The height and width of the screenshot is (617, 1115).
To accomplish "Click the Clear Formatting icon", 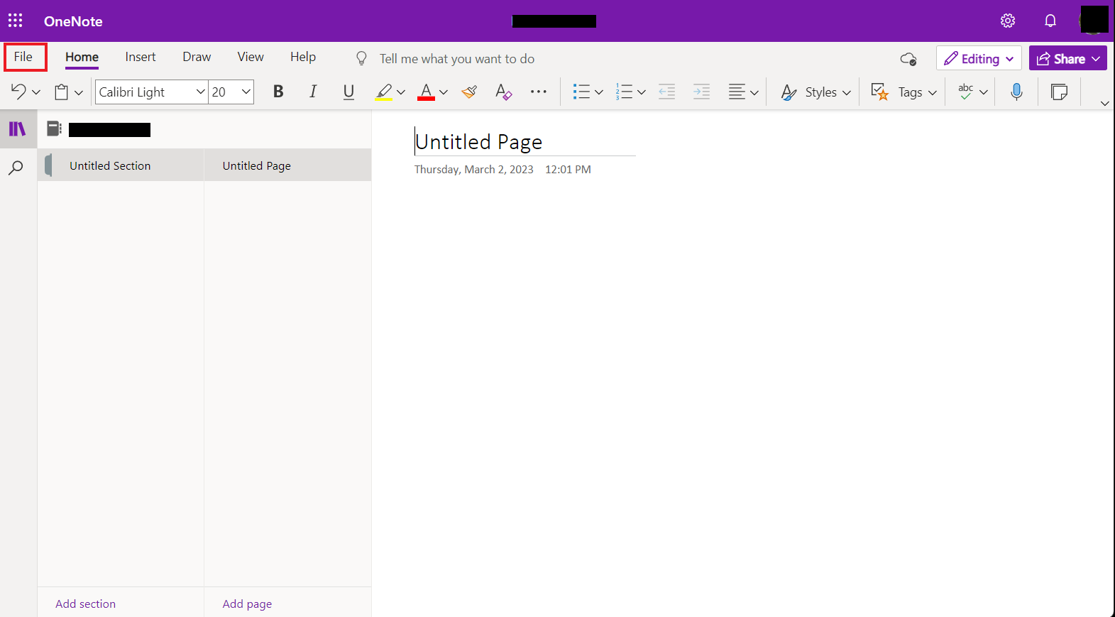I will coord(503,92).
